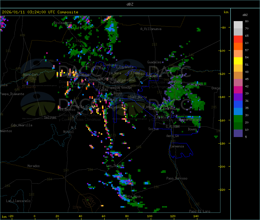
Task: Choose the purple 36–39 dBZ legend swatch
Action: coord(238,97)
